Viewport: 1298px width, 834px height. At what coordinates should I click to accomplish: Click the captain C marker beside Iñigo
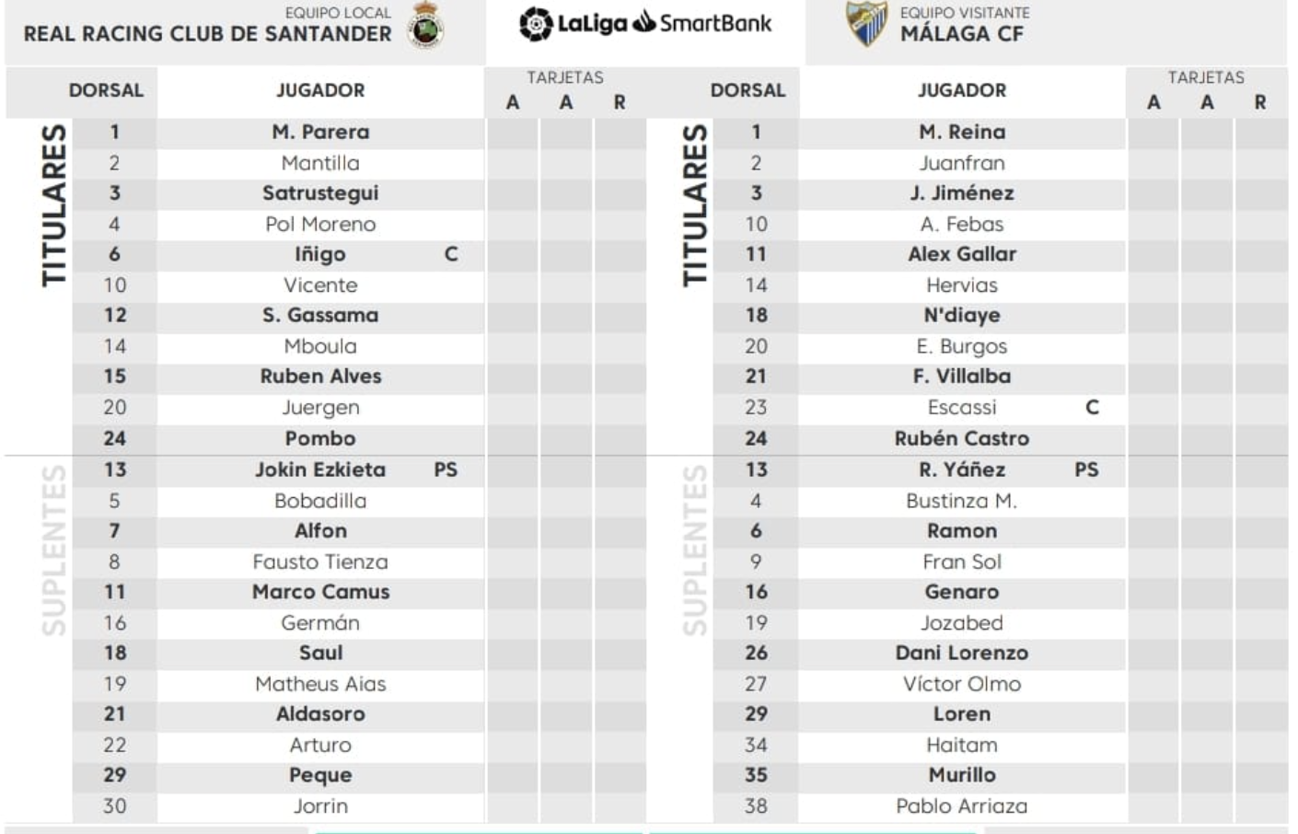tap(451, 254)
